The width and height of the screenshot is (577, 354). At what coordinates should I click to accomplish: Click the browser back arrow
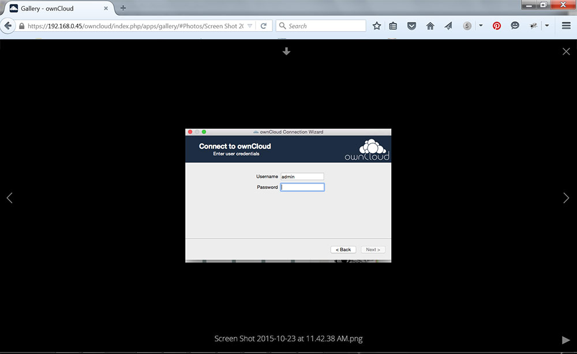(8, 26)
